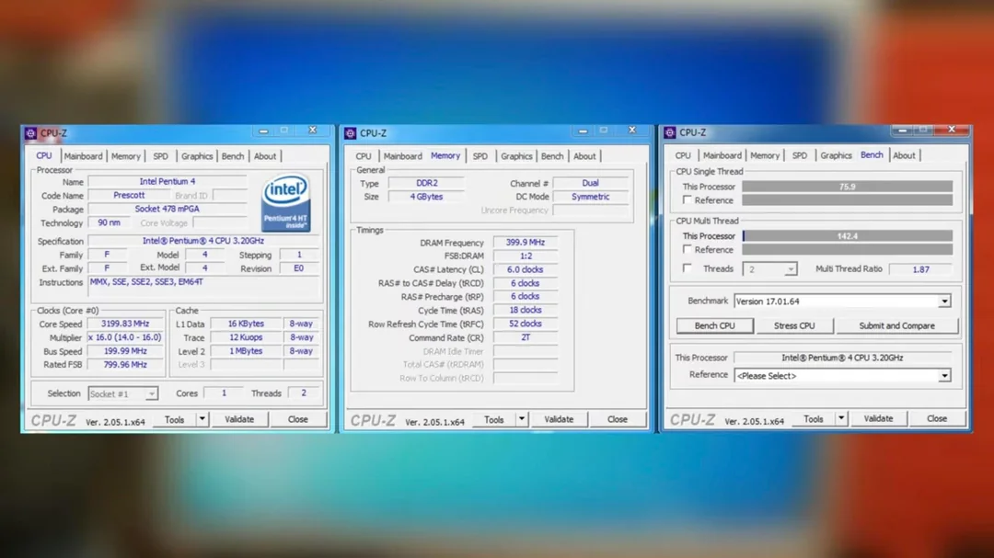Select Graphics tab in Memory window
The width and height of the screenshot is (994, 558).
(516, 156)
